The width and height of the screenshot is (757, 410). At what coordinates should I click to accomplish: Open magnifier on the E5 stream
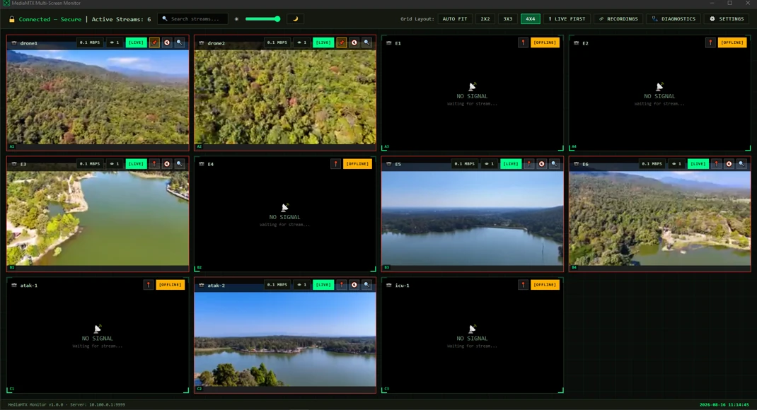click(554, 164)
